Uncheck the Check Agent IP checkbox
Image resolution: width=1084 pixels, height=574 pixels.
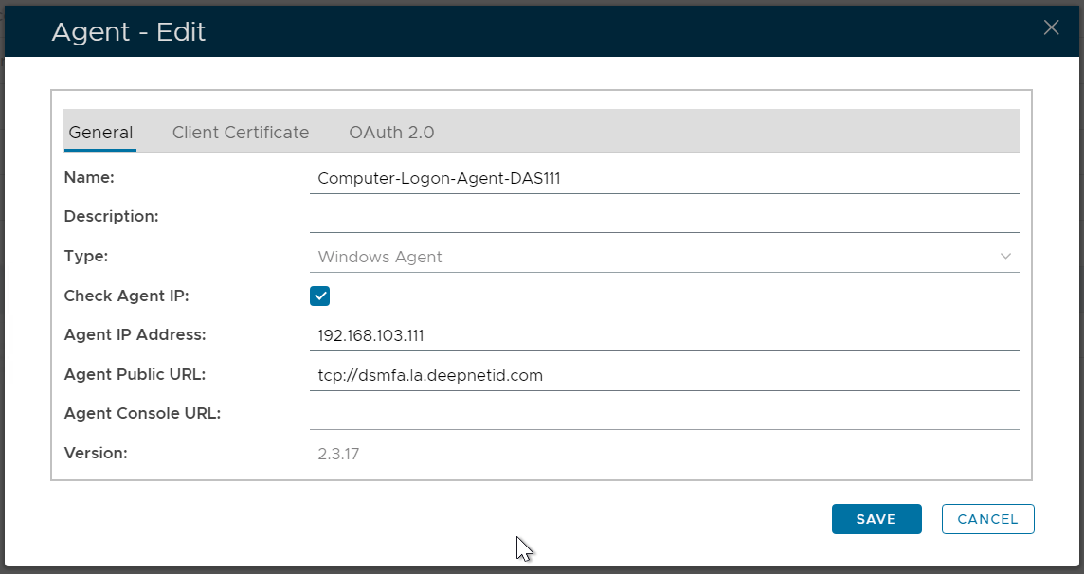(320, 296)
